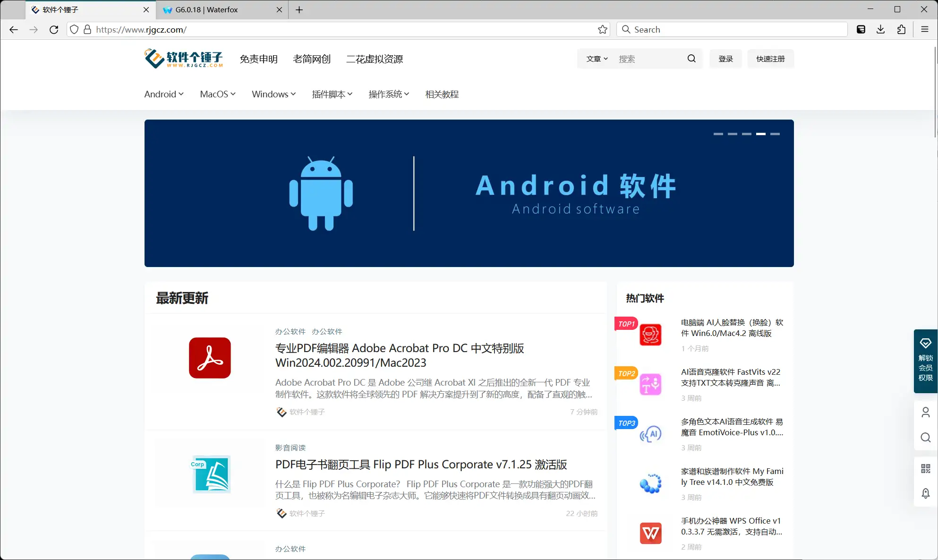Select the last carousel slide indicator

point(775,134)
